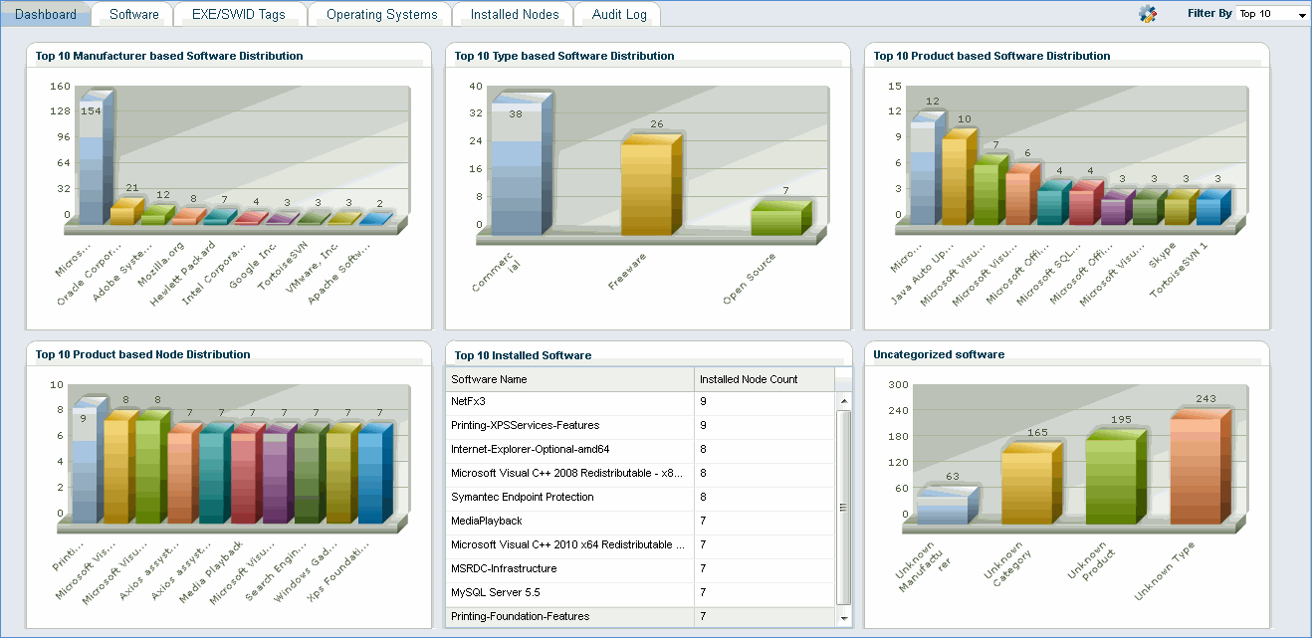Click the installed software table scroll-down arrow

pos(844,616)
